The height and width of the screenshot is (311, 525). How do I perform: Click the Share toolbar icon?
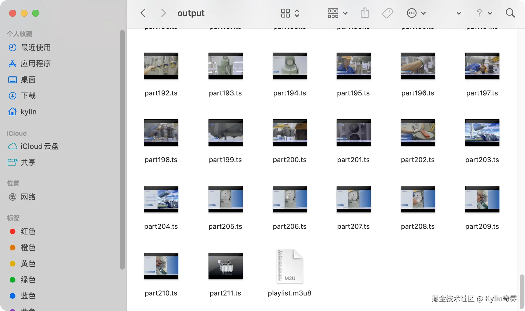(x=365, y=13)
